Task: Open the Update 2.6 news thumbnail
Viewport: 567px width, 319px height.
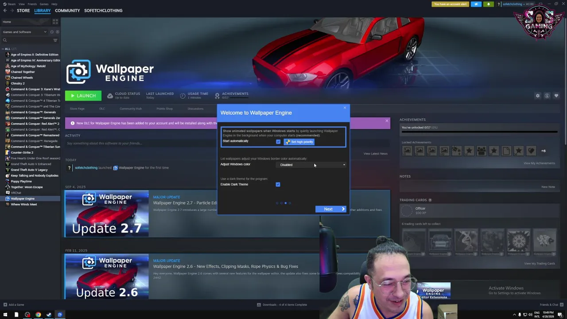Action: tap(107, 276)
